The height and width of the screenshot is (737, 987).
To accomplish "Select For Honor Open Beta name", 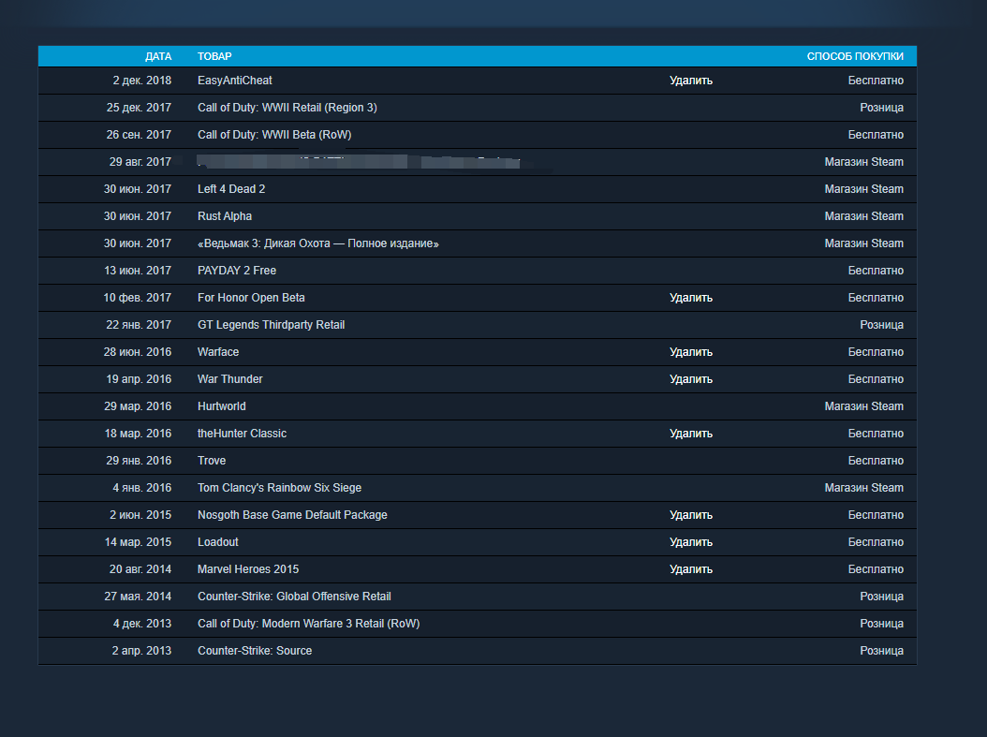I will [x=251, y=298].
